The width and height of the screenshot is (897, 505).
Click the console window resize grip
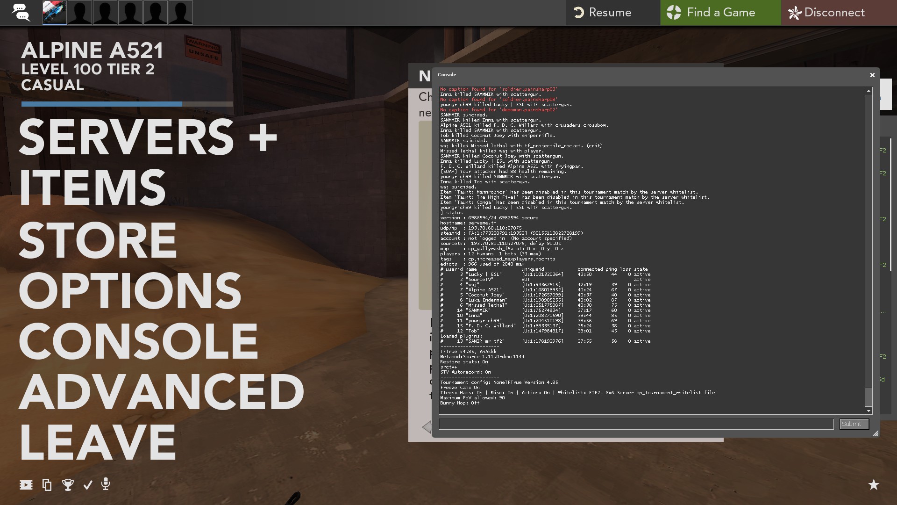[x=876, y=433]
